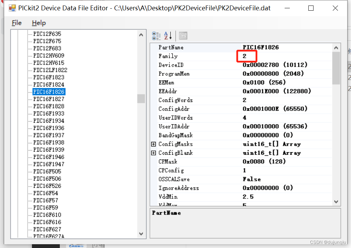Click device list scroll up arrow
Viewport: 351px width, 248px height.
[141, 35]
